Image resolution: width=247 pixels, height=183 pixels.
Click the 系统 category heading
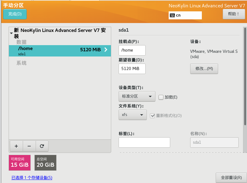tap(22, 63)
